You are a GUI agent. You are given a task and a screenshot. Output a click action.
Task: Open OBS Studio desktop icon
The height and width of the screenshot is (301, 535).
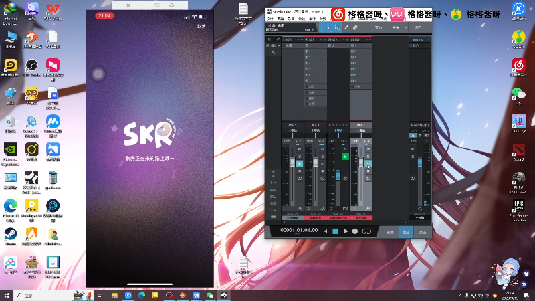[31, 67]
